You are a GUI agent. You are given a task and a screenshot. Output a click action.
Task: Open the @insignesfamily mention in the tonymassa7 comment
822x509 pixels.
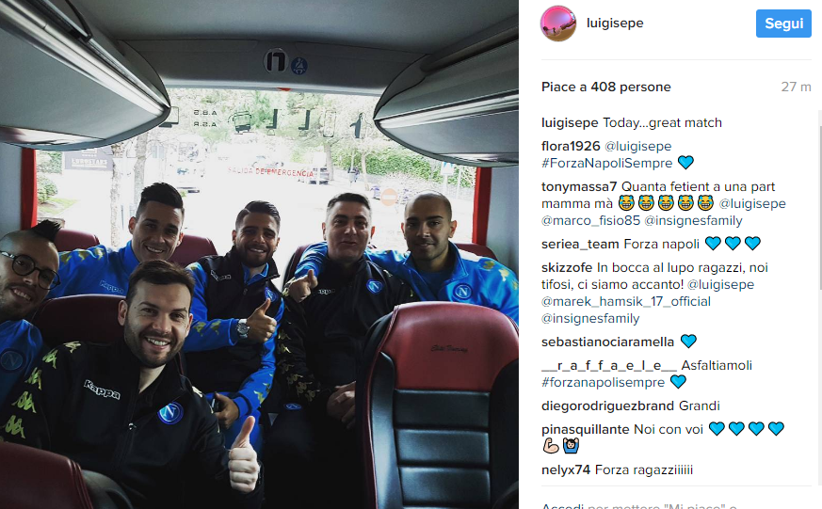click(693, 220)
